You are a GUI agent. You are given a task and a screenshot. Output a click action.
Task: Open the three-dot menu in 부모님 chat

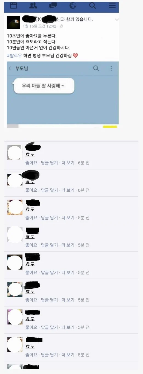point(111,68)
